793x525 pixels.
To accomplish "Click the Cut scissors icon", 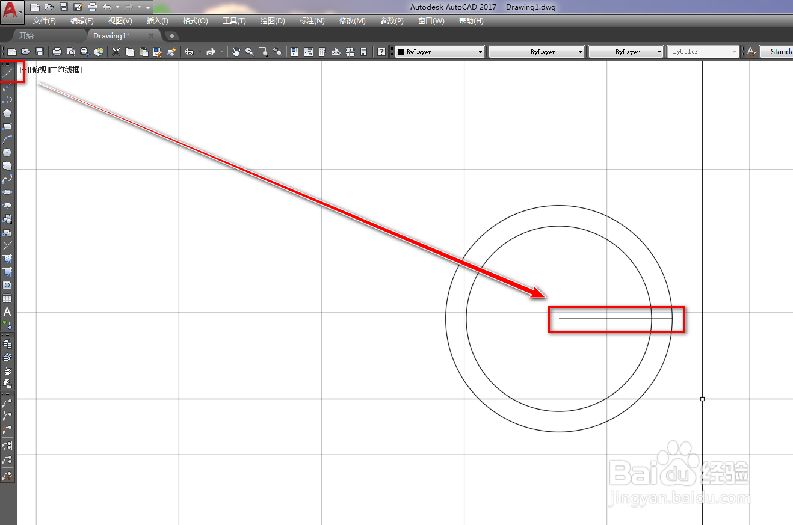I will coord(116,52).
